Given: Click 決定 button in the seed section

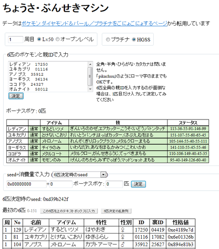Looking at the screenshot, I should pos(138,184).
